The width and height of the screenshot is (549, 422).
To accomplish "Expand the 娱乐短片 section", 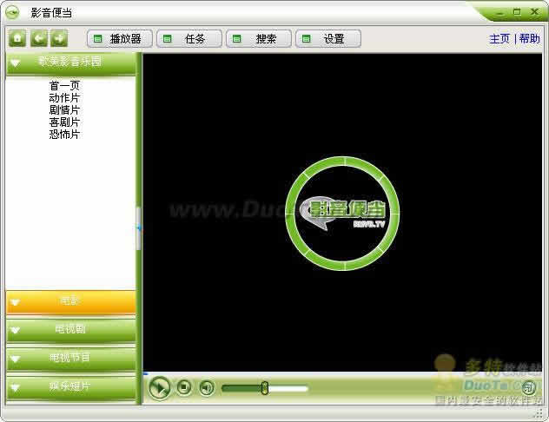I will click(70, 387).
